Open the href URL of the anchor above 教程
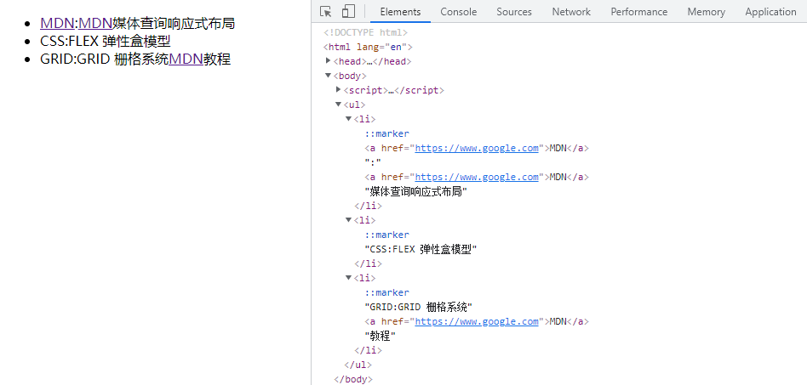 (x=477, y=321)
